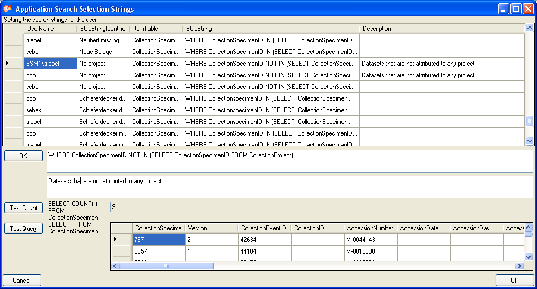Sort by Description column header
The height and width of the screenshot is (289, 537).
[x=442, y=29]
